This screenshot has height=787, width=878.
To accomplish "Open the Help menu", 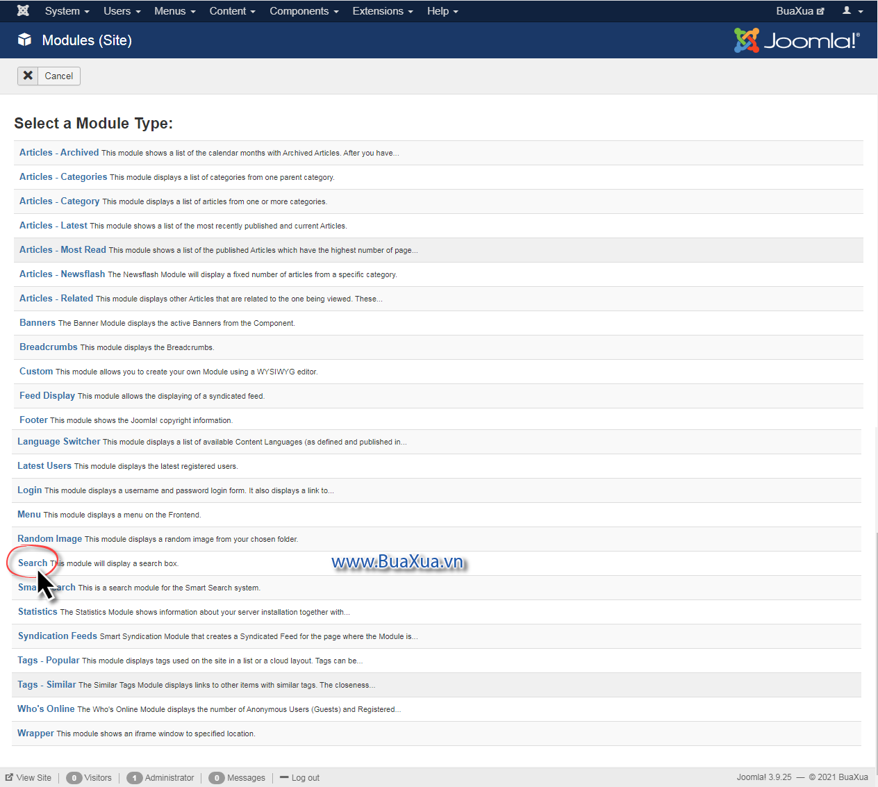I will tap(442, 11).
